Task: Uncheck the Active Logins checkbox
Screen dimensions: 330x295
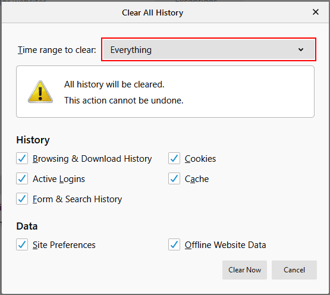Action: (22, 178)
